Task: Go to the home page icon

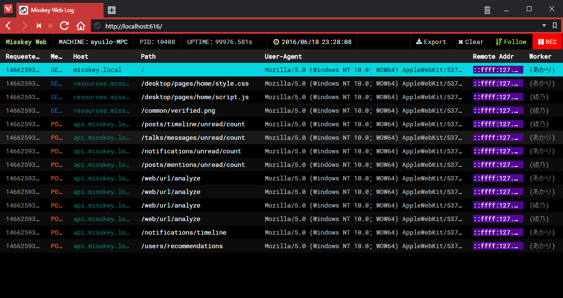Action: [x=81, y=26]
